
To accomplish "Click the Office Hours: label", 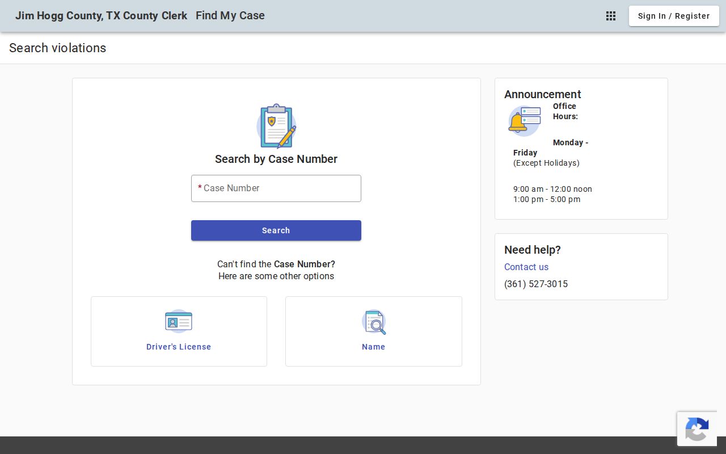I will [x=565, y=111].
